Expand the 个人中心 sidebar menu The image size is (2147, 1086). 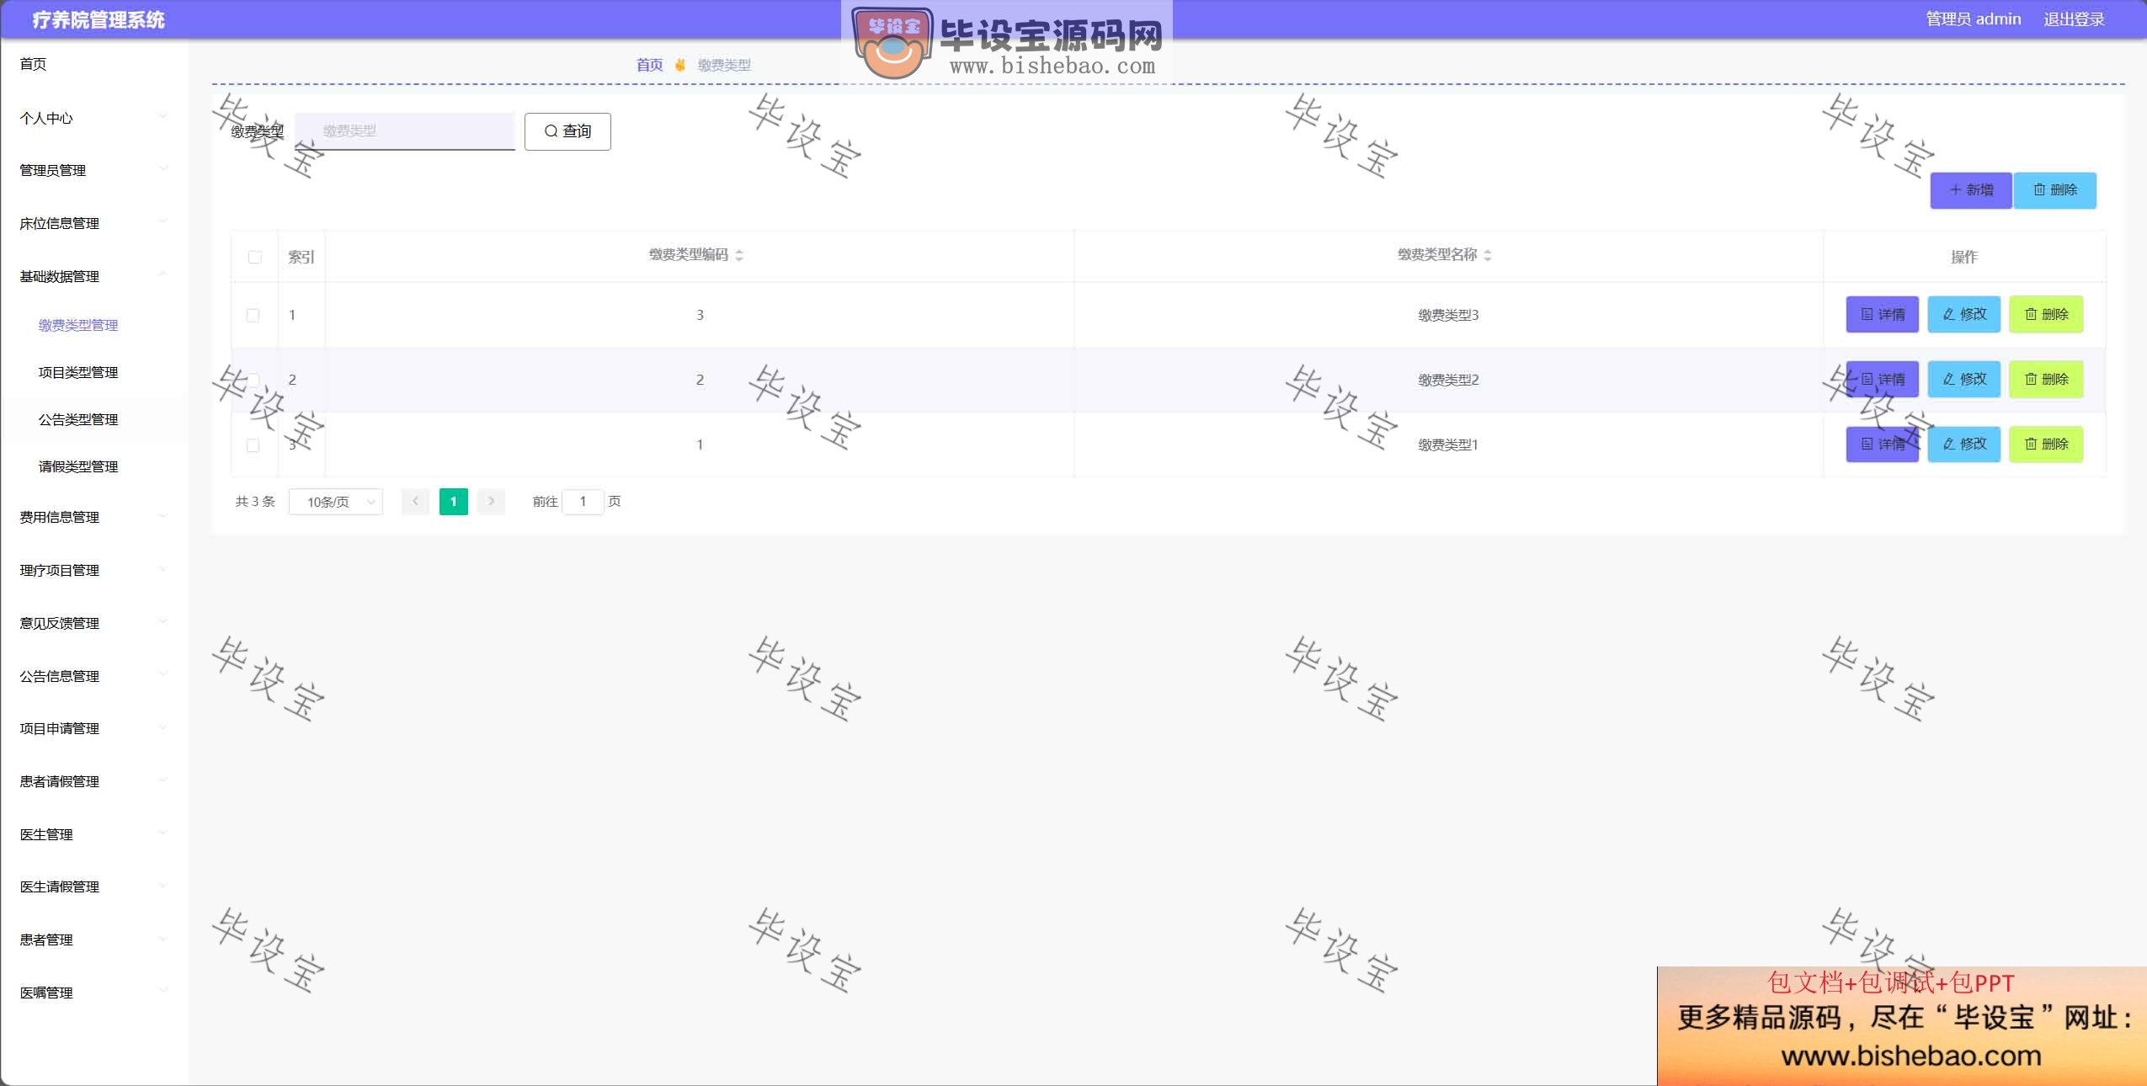[x=94, y=118]
